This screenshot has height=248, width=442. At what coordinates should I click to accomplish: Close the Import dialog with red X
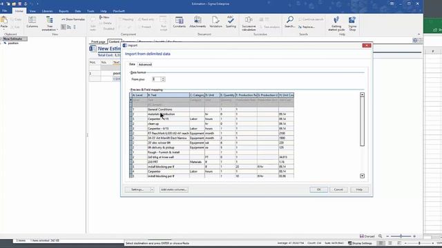(367, 45)
